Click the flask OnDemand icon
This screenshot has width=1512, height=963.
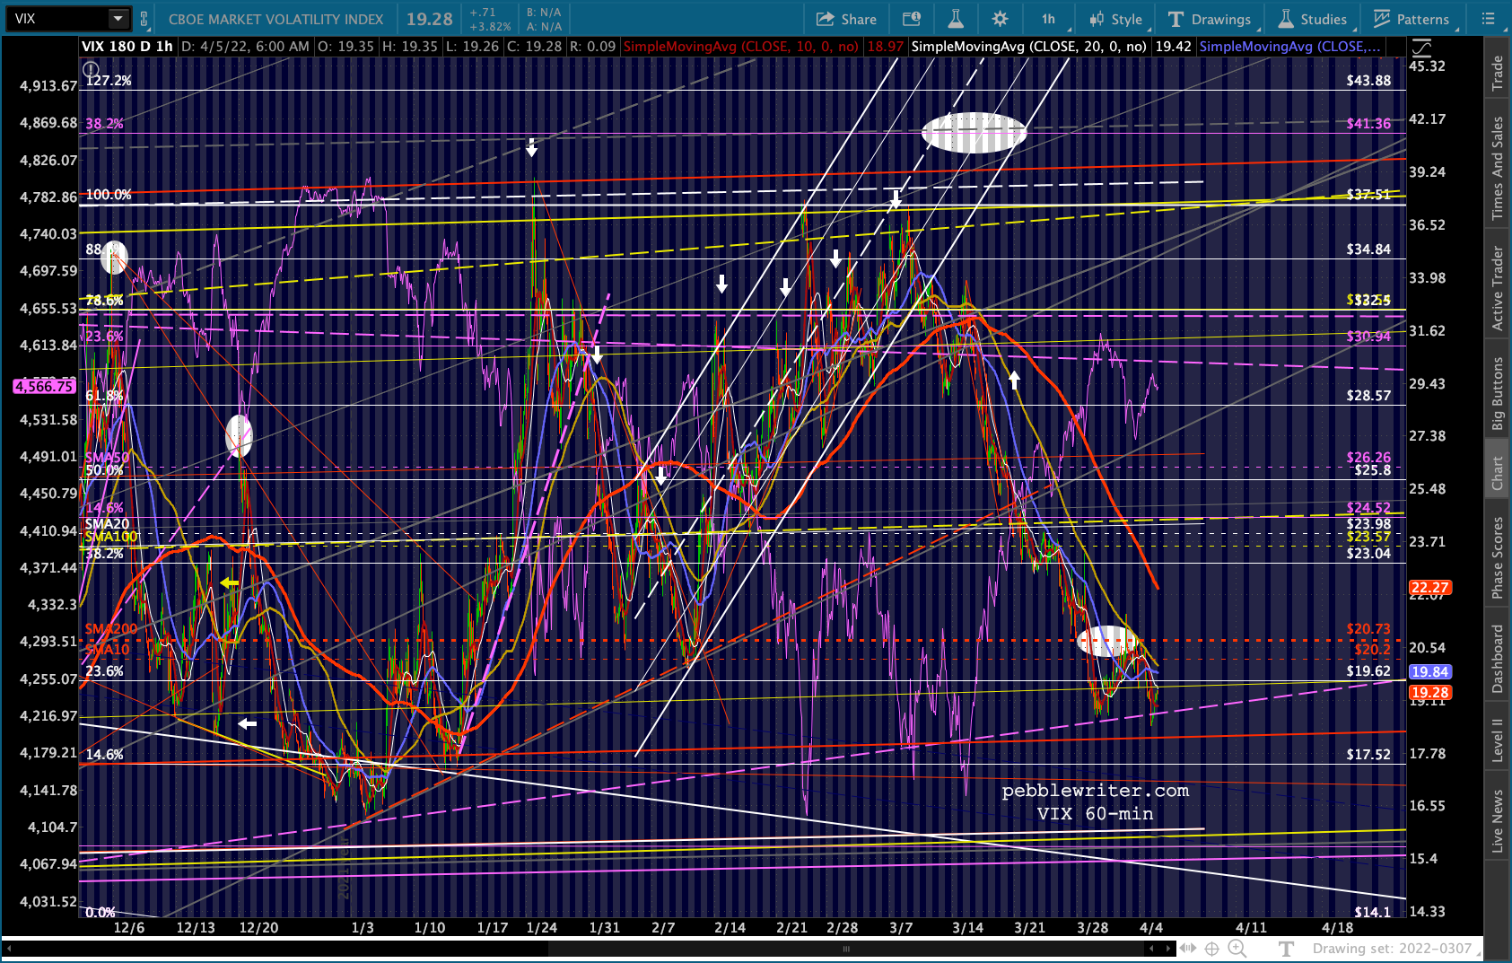point(956,19)
